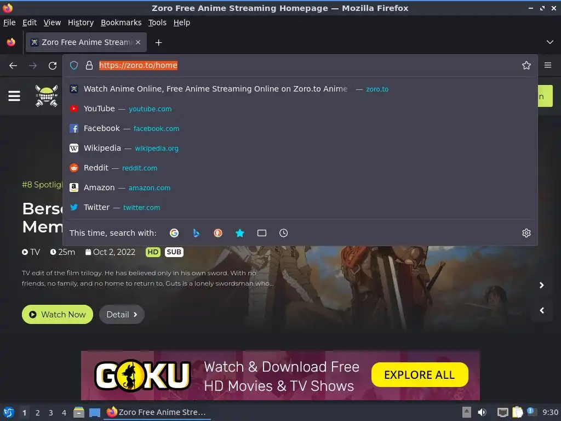Select the Twitter suggestion
The image size is (561, 421).
tap(300, 207)
